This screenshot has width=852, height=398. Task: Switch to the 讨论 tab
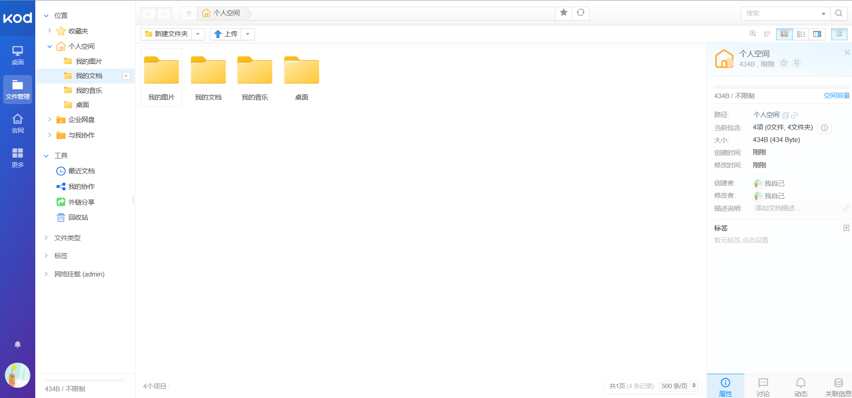[x=763, y=386]
